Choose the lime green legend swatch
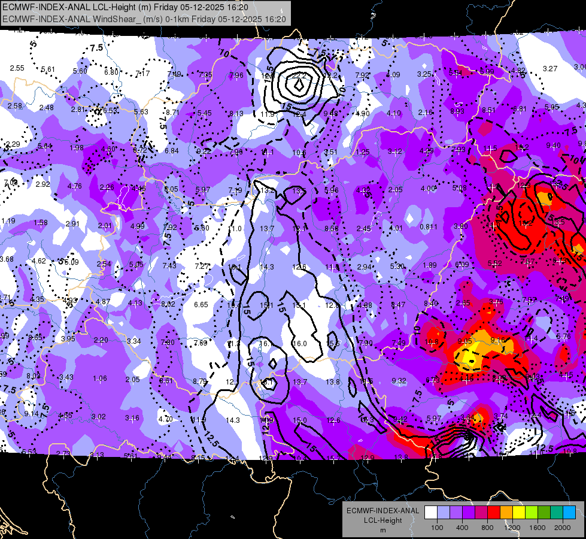Viewport: 586px width, 539px height. 532,513
